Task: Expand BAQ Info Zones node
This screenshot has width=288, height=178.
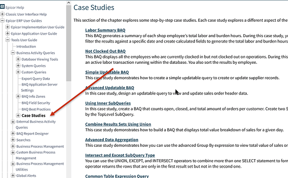Action: 18,96
